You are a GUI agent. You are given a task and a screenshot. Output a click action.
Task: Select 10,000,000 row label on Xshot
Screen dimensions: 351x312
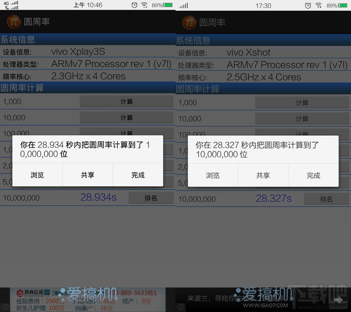click(x=197, y=199)
